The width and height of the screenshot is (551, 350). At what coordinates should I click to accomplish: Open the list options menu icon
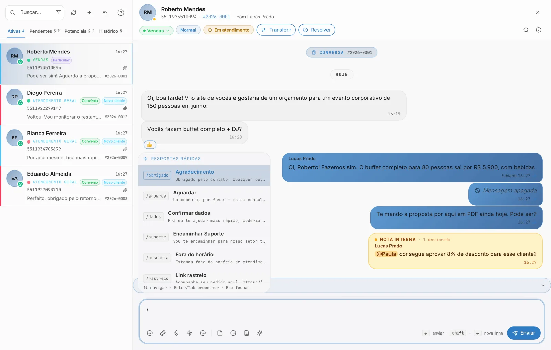105,13
